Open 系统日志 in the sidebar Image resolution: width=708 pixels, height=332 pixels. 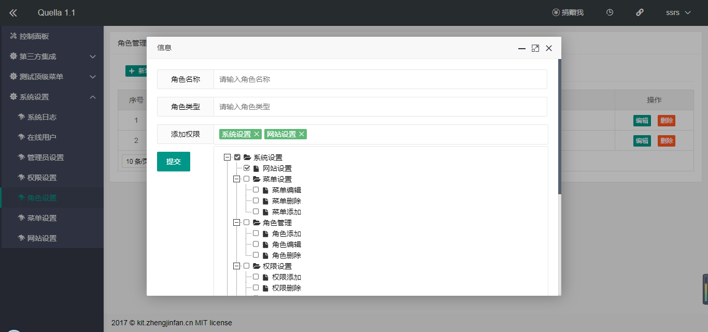tap(52, 117)
